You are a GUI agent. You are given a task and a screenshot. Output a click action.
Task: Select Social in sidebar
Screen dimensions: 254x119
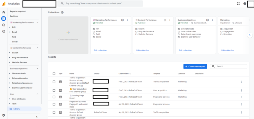pos(15,42)
